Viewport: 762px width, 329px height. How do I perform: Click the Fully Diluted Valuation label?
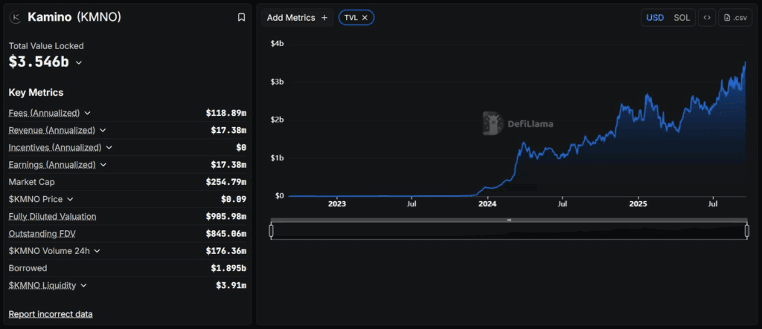click(52, 216)
